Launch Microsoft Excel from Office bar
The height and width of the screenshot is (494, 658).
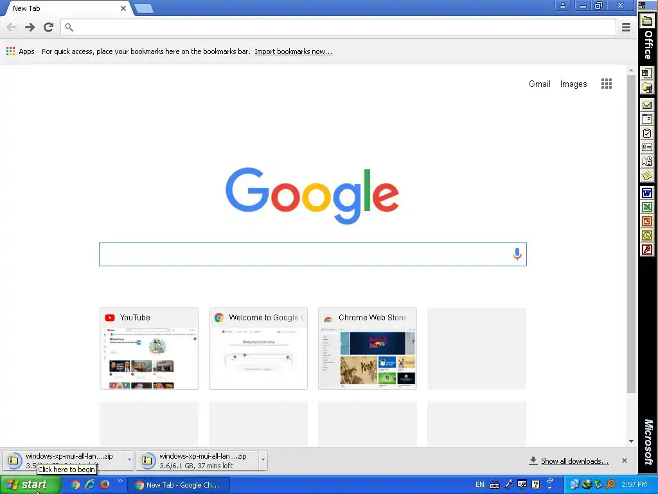click(646, 207)
